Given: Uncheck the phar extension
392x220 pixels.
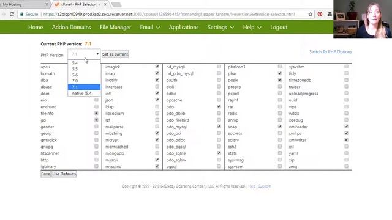Looking at the screenshot, I should click(279, 73).
